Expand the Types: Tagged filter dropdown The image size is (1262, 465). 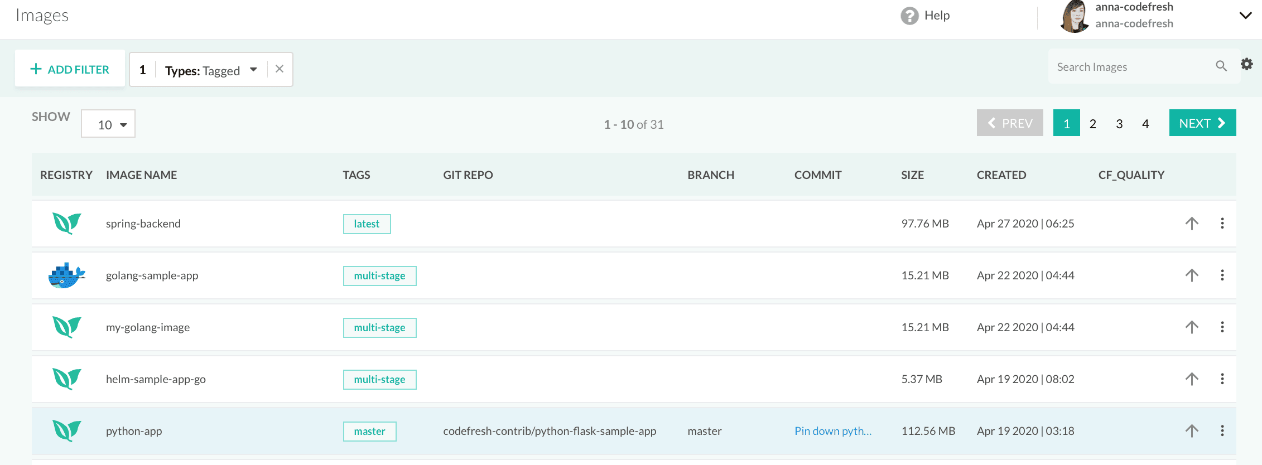click(253, 70)
